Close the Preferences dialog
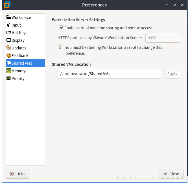The image size is (188, 183). pyautogui.click(x=171, y=174)
